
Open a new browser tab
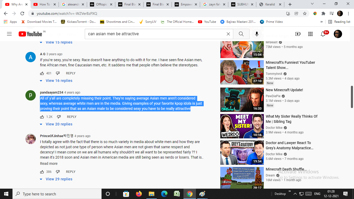click(290, 4)
